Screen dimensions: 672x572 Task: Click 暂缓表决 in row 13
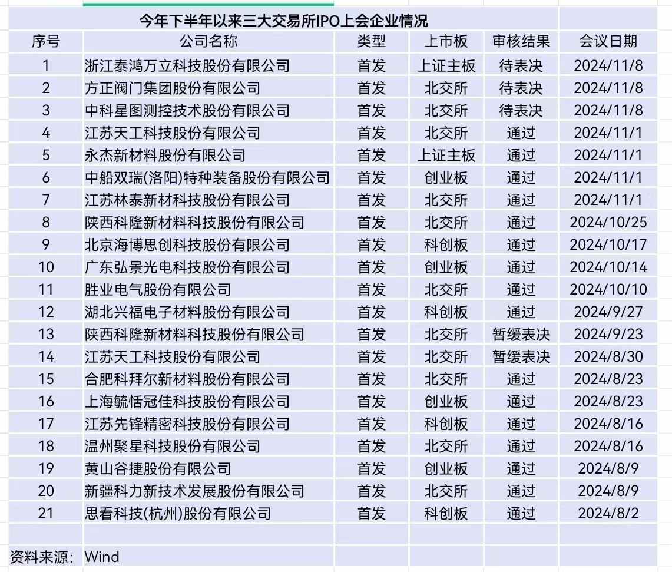(521, 334)
